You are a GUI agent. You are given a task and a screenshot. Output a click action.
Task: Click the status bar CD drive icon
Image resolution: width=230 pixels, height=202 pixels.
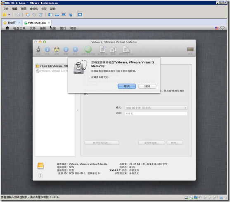191,197
